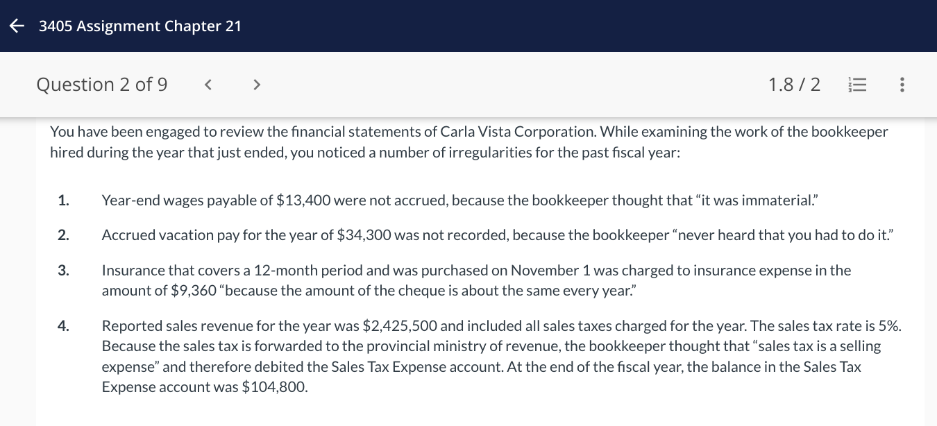Click the 1.8 / 2 score display

coord(794,84)
